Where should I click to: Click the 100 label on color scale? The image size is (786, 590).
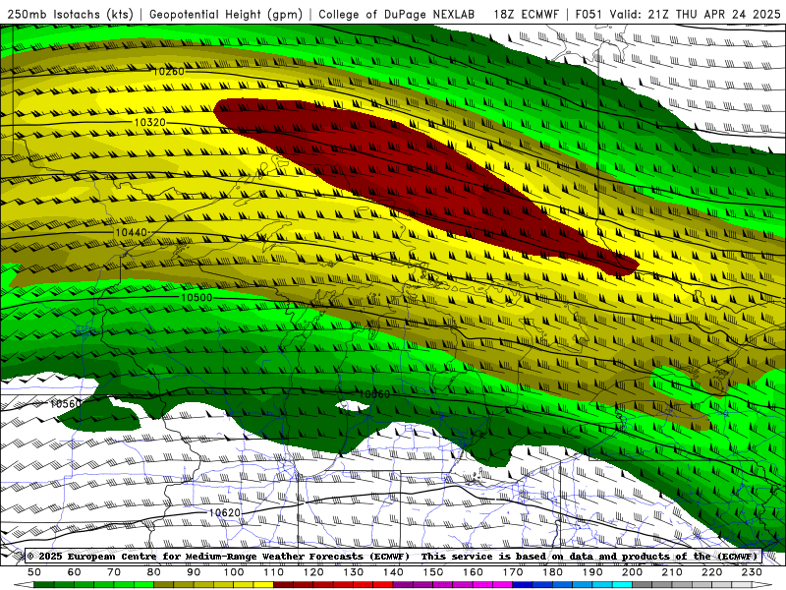pyautogui.click(x=234, y=572)
